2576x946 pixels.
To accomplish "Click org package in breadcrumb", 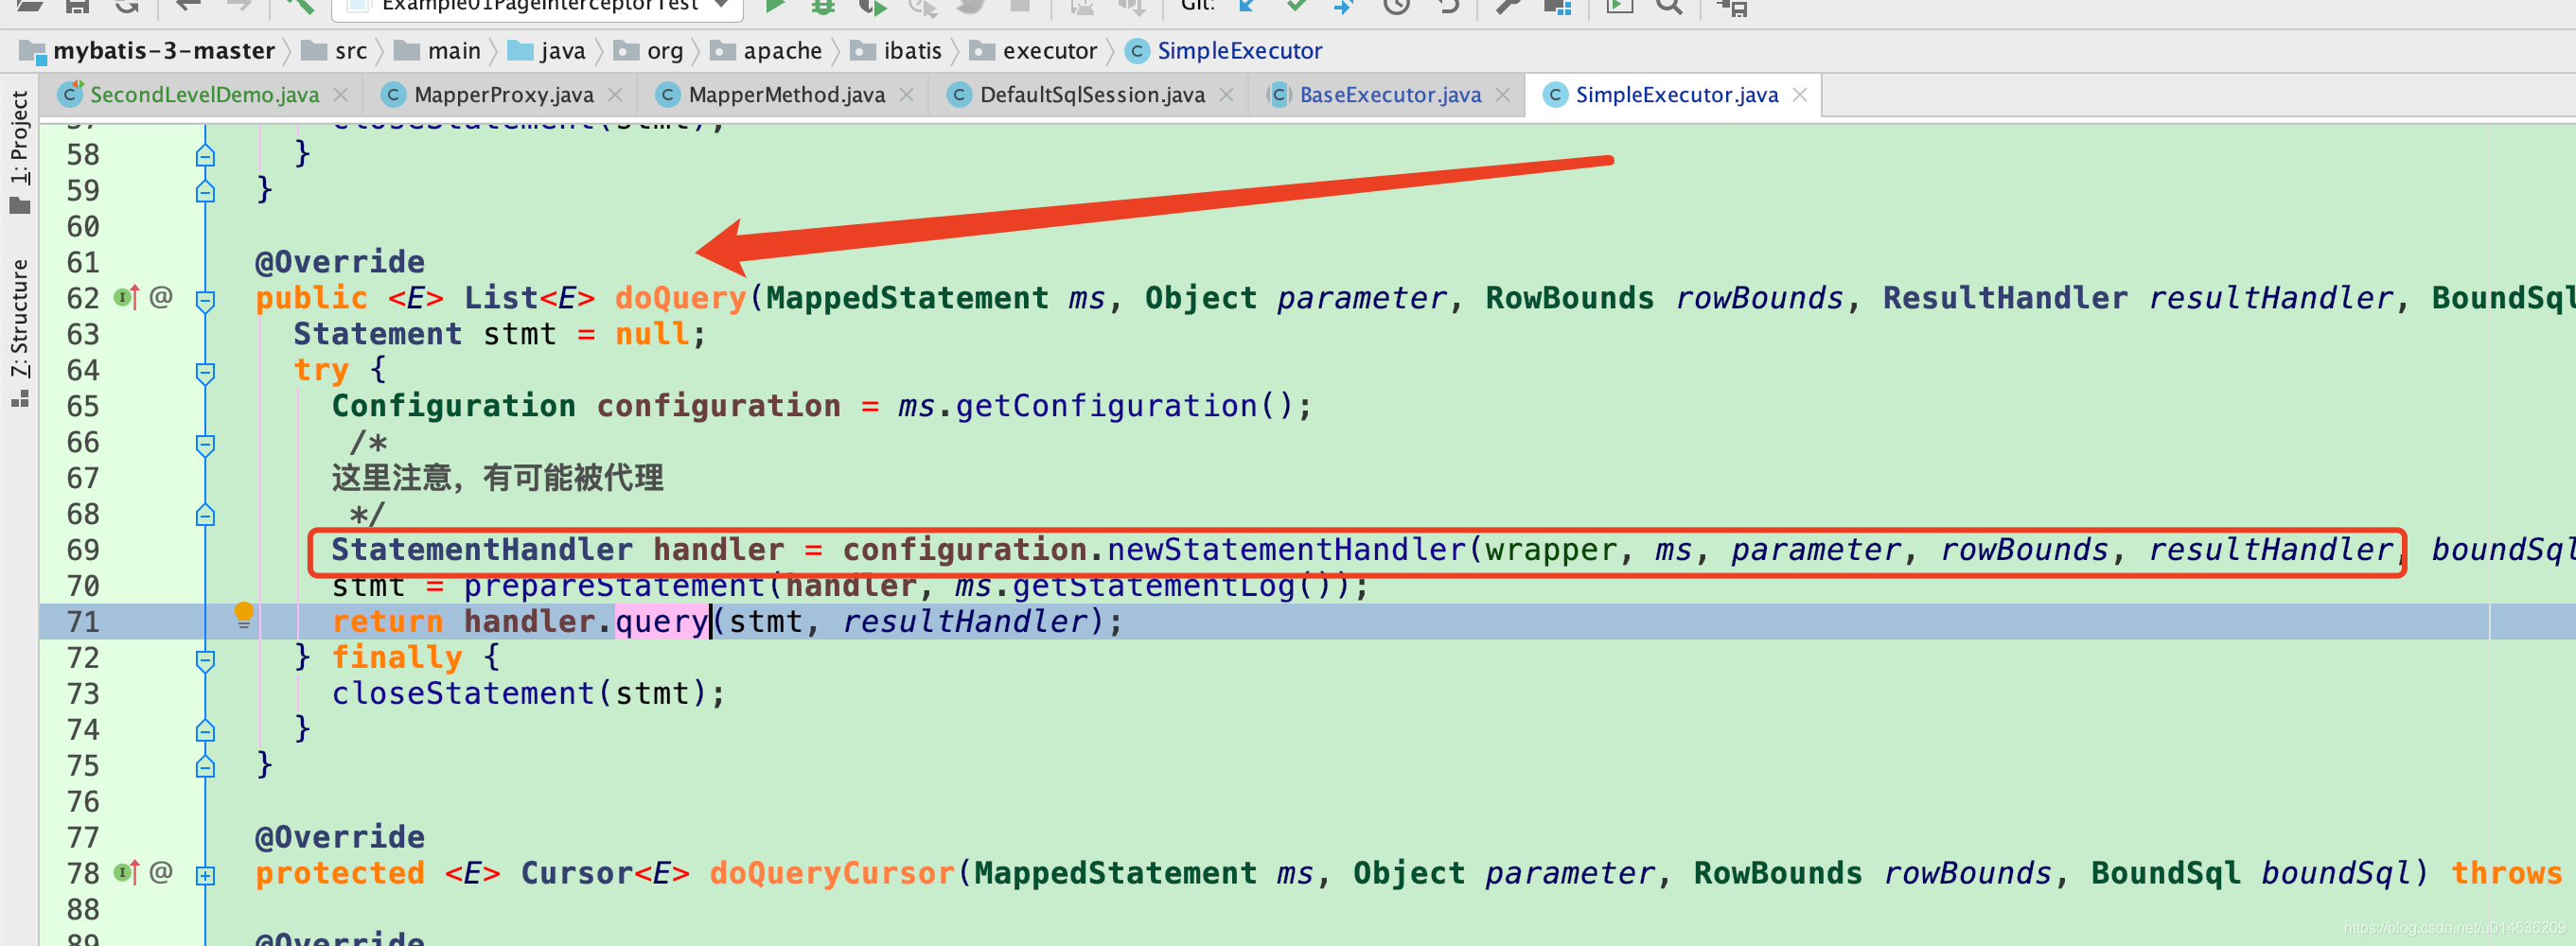I will [x=648, y=50].
